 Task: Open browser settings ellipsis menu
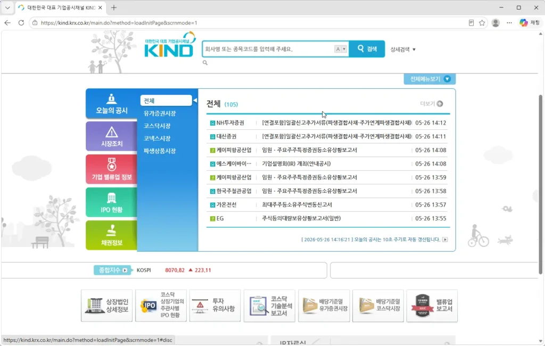[x=509, y=22]
